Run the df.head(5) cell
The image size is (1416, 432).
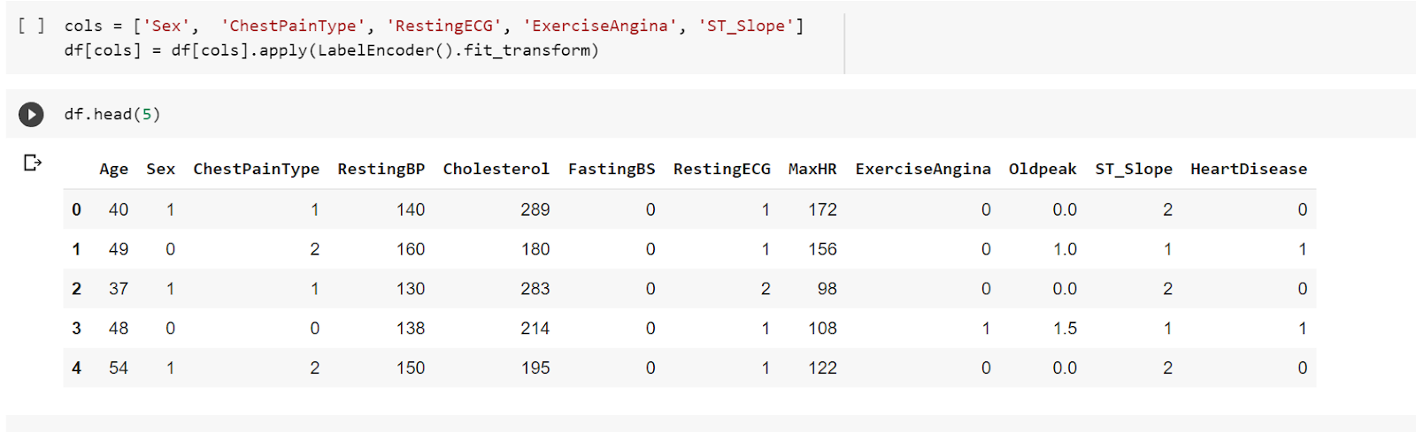pos(31,114)
